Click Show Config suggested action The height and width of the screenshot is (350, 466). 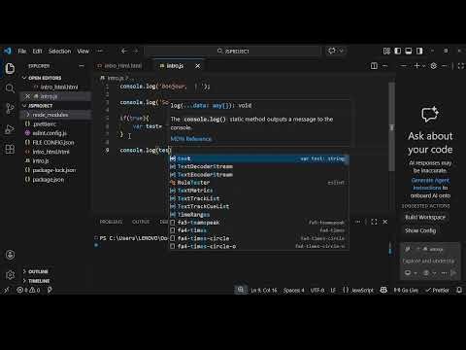tap(420, 230)
